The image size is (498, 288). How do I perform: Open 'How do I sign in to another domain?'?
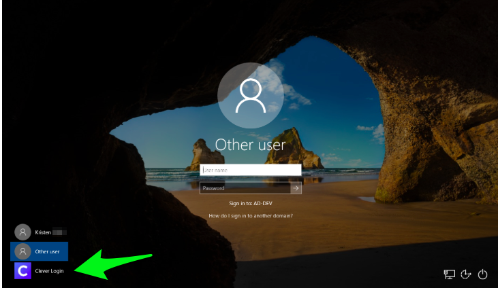(x=251, y=216)
